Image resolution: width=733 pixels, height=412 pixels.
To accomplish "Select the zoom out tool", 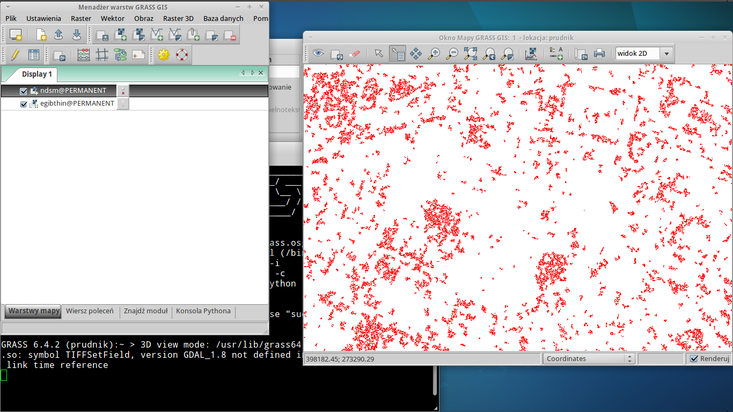I will [x=452, y=53].
